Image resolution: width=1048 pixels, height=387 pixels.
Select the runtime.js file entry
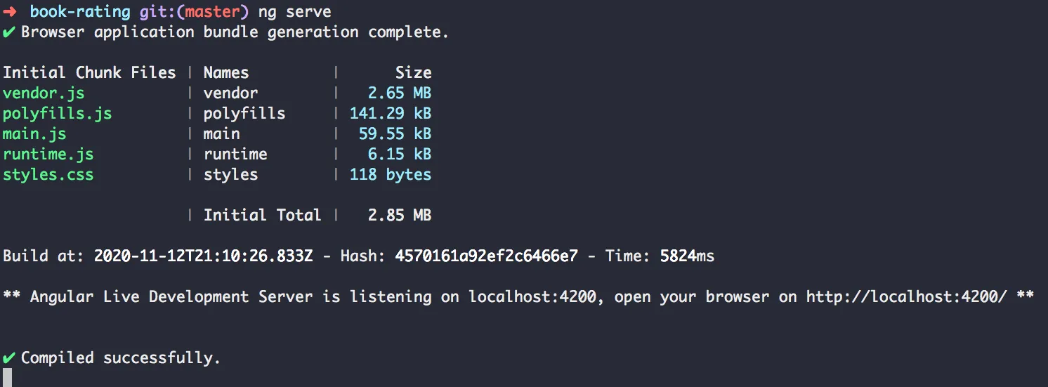tap(48, 154)
